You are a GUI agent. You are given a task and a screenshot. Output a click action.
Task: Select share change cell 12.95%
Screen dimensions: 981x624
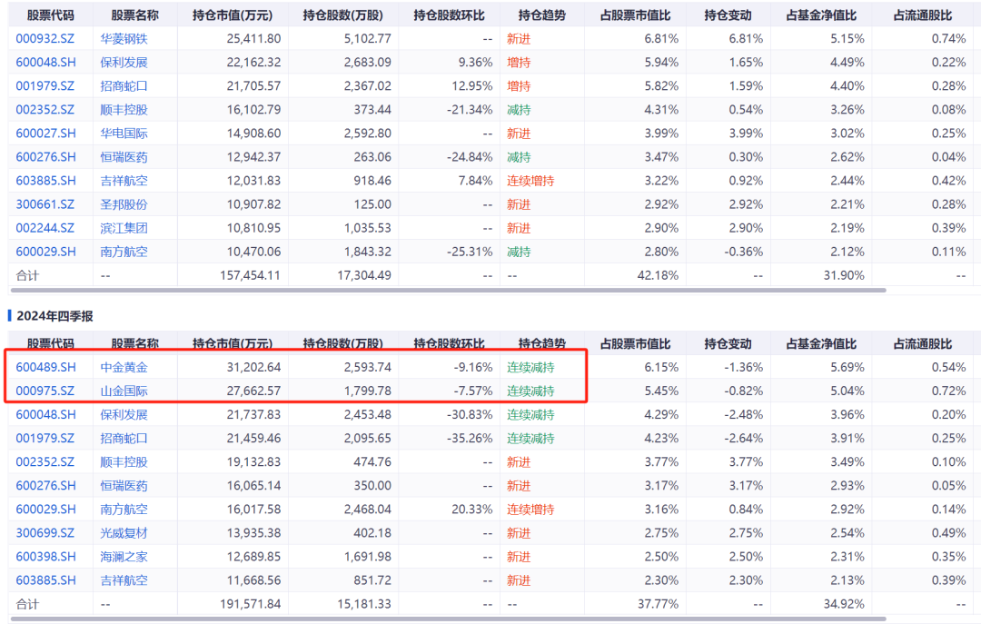(x=471, y=86)
